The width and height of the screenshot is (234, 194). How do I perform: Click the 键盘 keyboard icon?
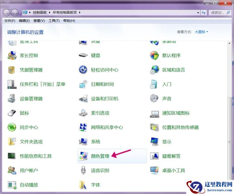click(x=83, y=55)
